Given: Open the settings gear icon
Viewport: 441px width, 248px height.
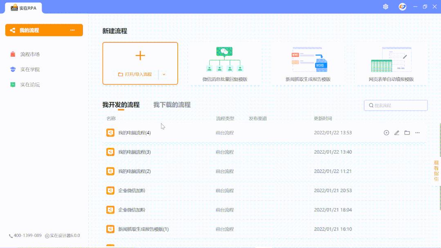Looking at the screenshot, I should click(x=385, y=7).
